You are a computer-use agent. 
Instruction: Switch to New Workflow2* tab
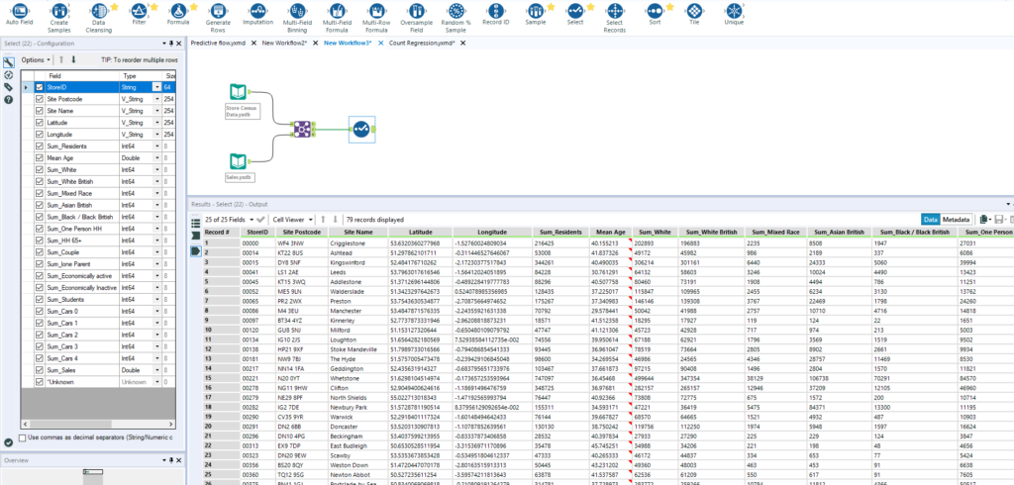coord(285,43)
